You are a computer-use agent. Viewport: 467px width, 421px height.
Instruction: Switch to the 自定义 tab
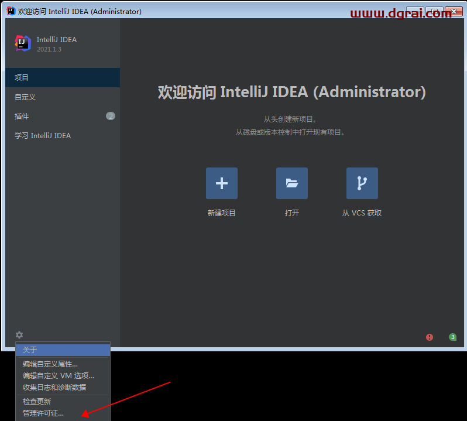point(63,97)
